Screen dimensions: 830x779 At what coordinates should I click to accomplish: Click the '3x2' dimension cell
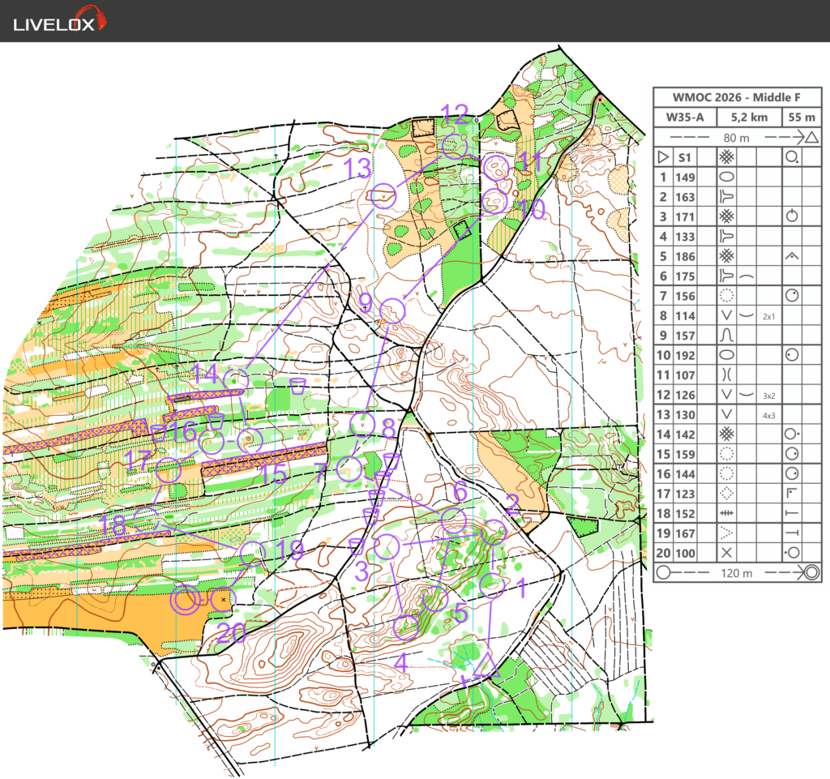click(768, 396)
